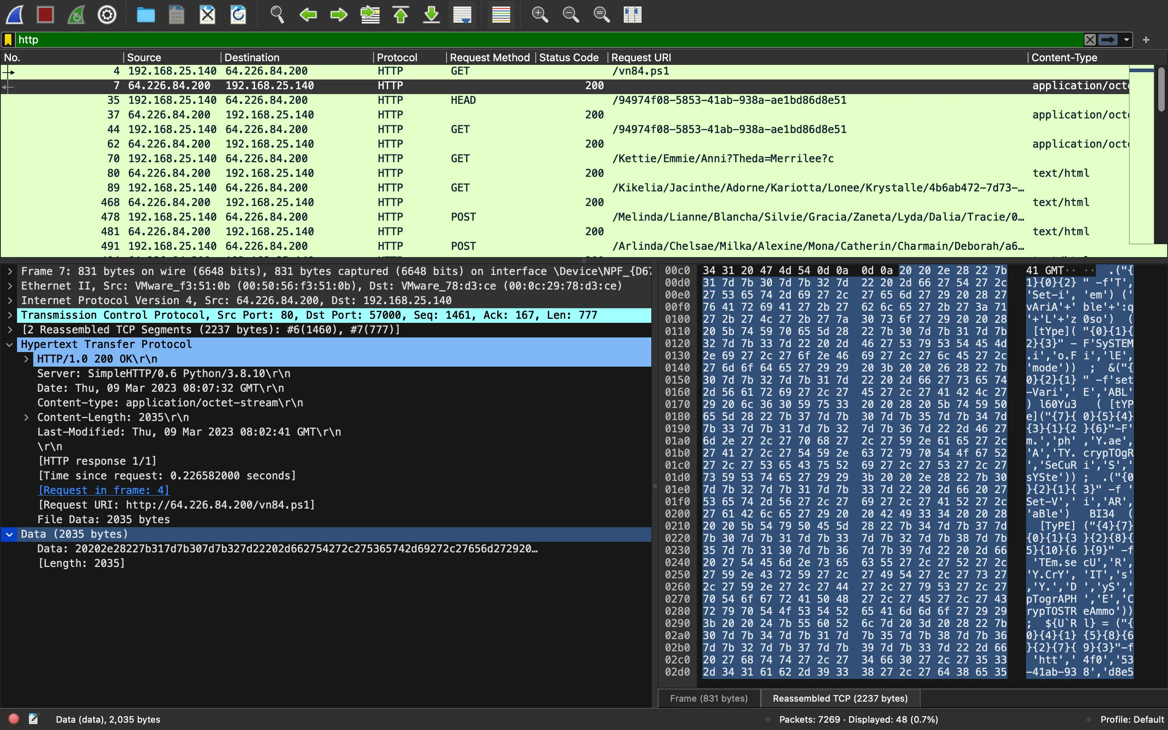Toggle auto-scroll during live capture
This screenshot has width=1168, height=730.
(x=462, y=15)
